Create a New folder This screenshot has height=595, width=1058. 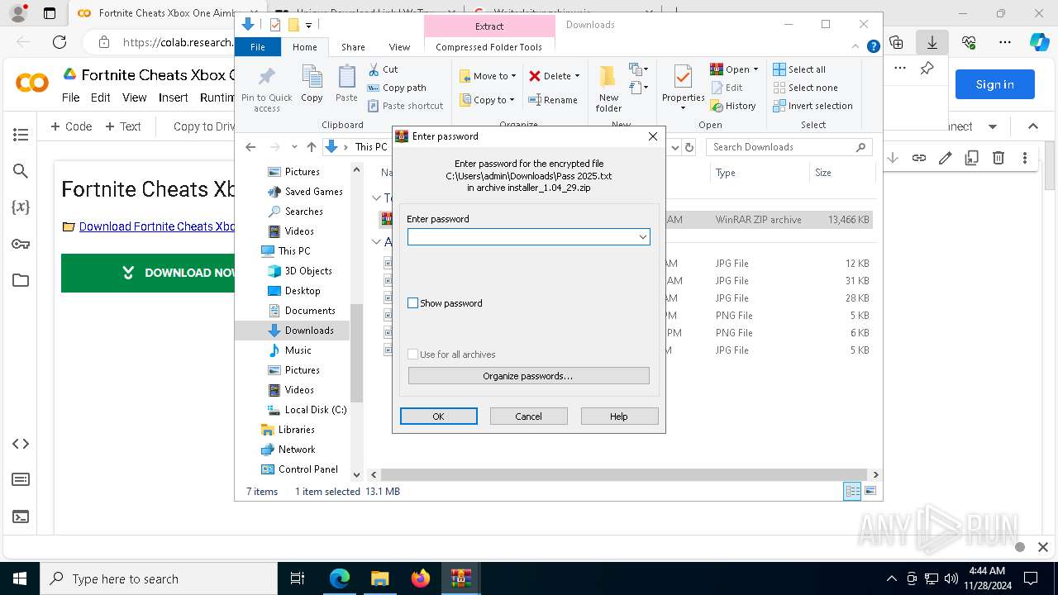coord(608,88)
